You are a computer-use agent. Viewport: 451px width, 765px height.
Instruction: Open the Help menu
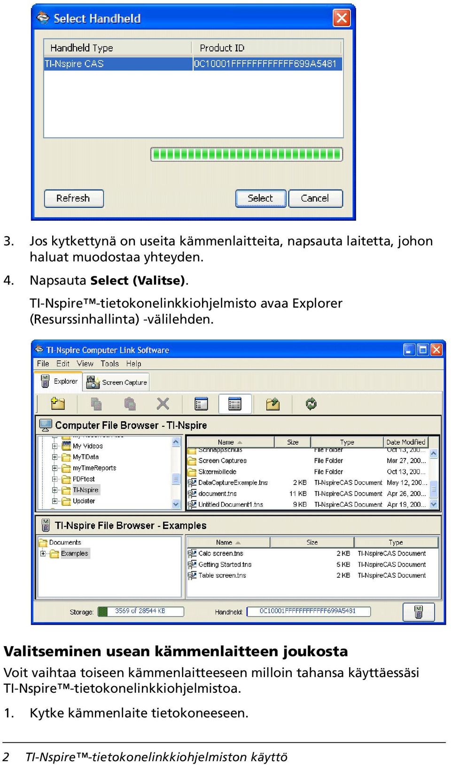(x=133, y=363)
